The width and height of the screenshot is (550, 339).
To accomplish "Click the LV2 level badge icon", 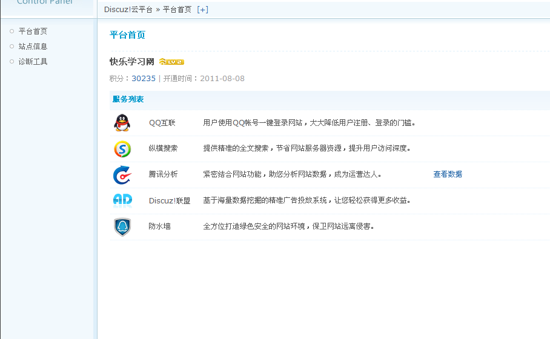I will 171,62.
